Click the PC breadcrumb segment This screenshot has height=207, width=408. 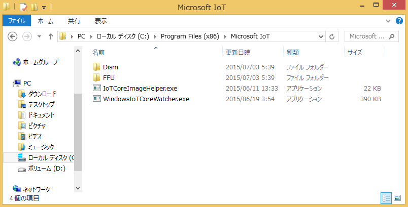(x=81, y=36)
